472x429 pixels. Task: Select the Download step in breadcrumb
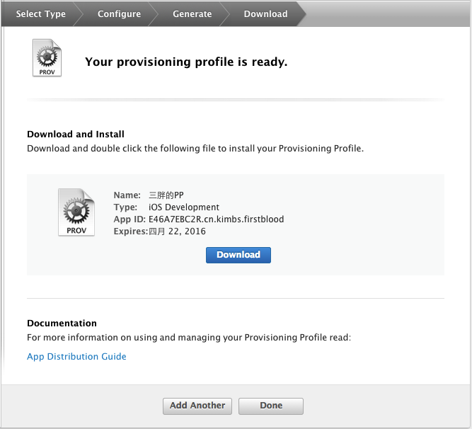pos(265,14)
